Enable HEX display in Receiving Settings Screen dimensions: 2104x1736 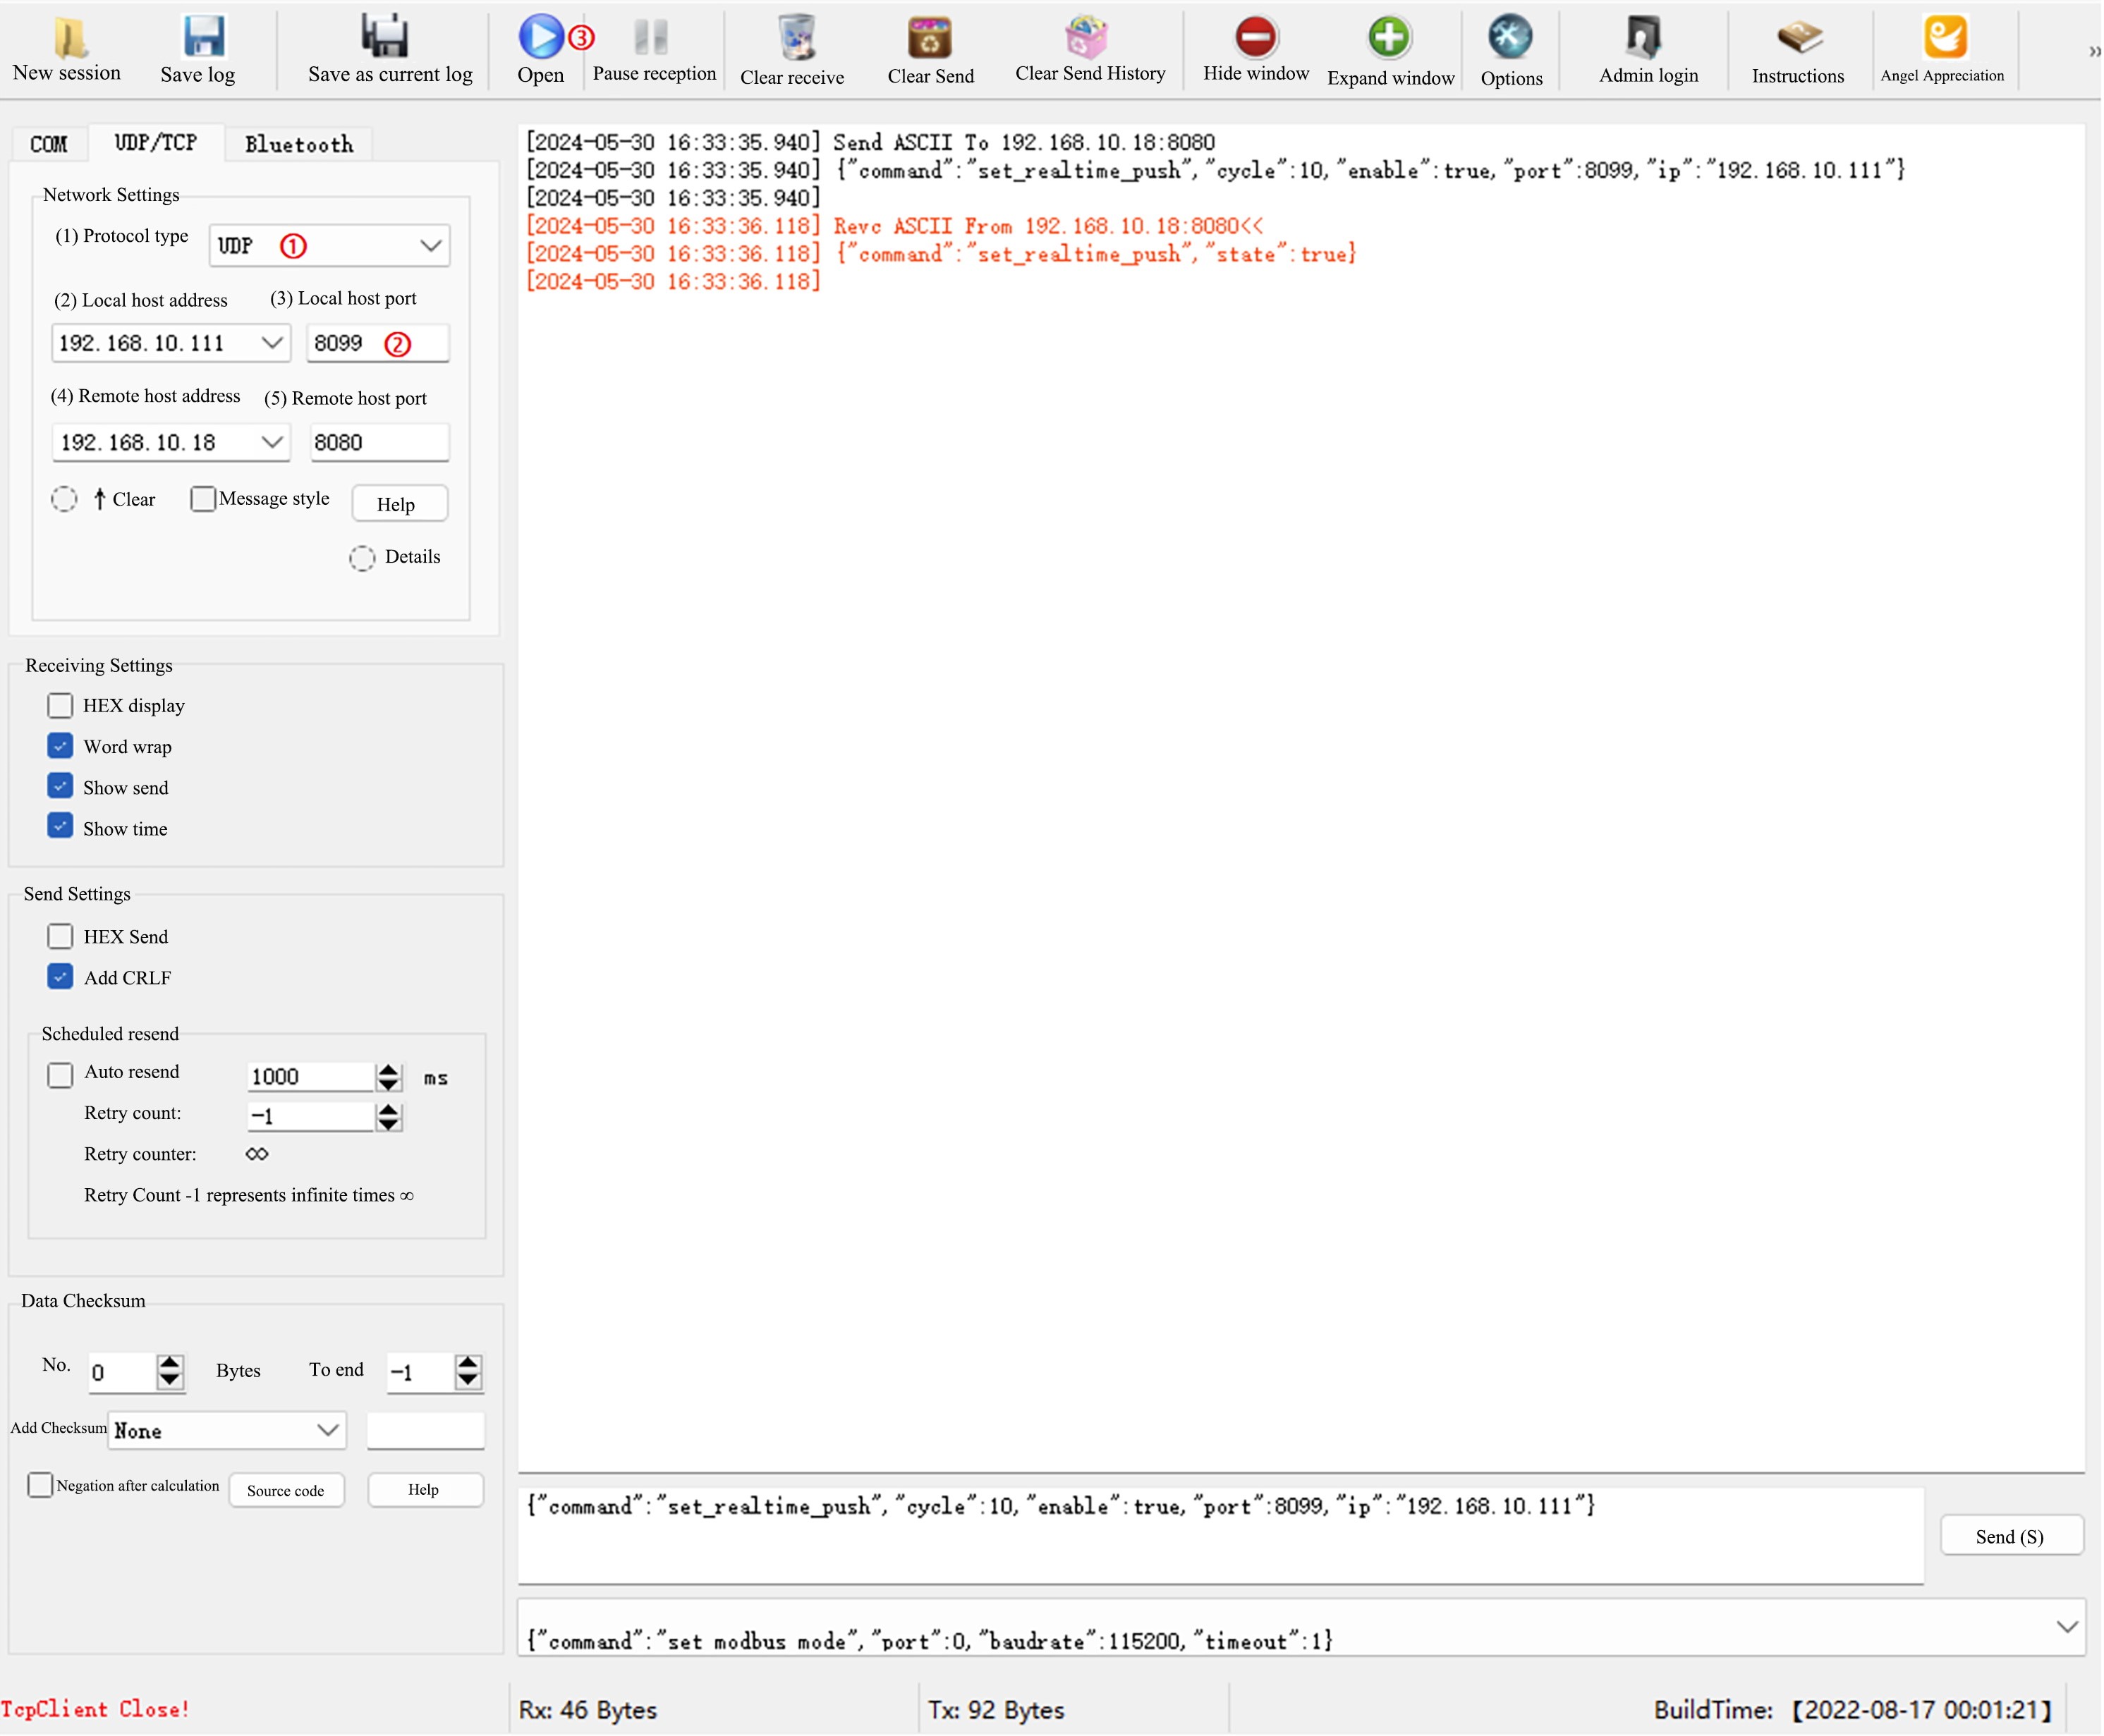[60, 705]
